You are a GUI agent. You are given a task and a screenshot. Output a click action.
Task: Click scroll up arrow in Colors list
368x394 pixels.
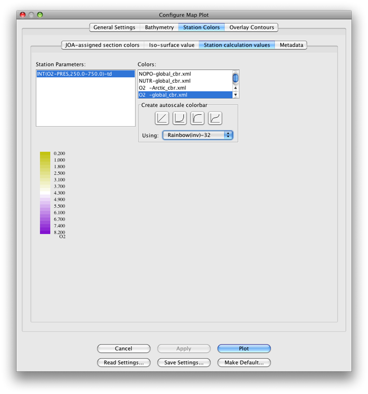tap(236, 88)
